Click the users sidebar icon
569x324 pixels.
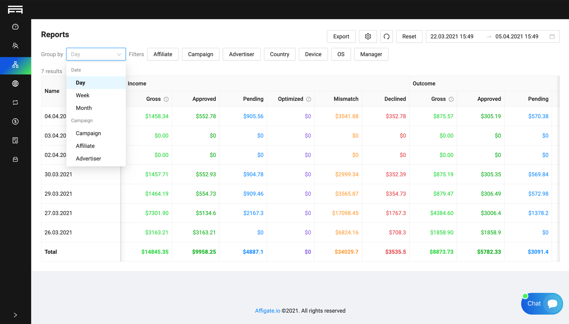click(15, 46)
